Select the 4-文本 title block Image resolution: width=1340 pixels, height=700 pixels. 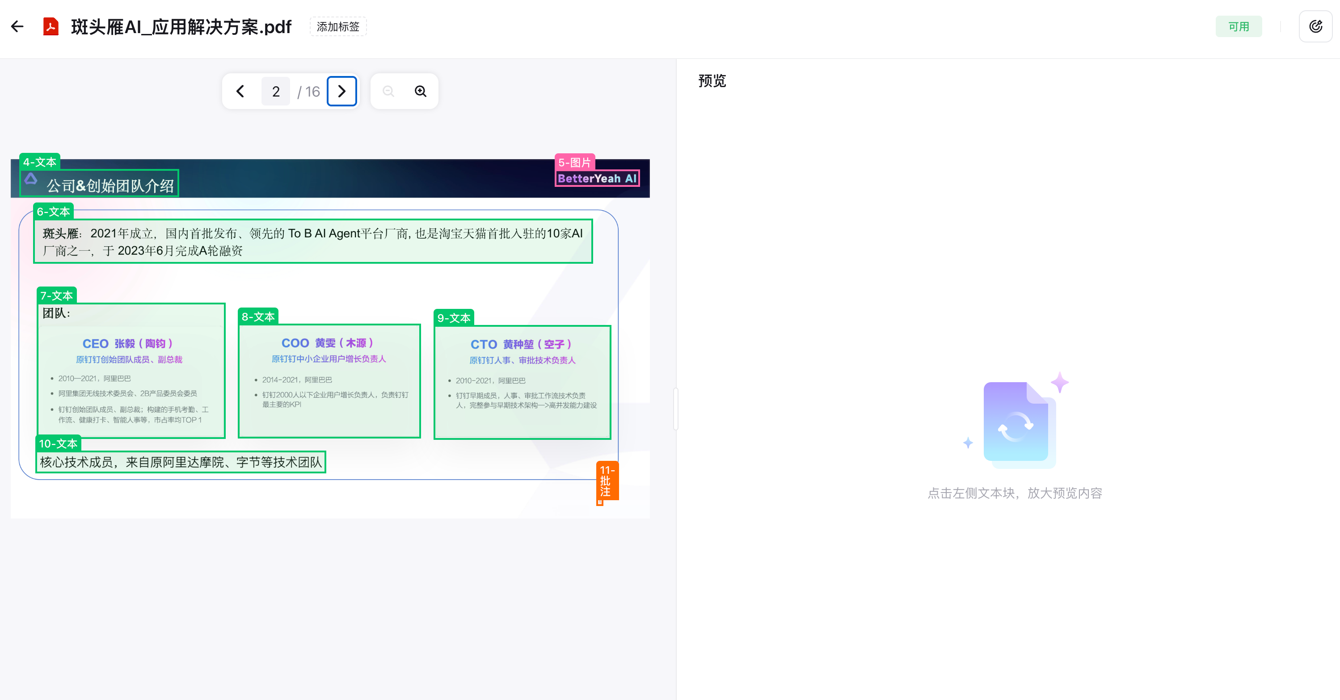coord(99,183)
